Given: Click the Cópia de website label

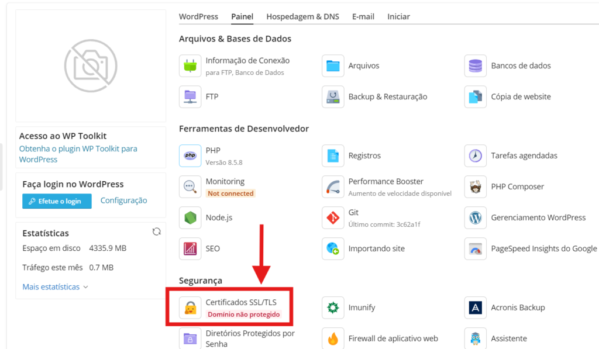Looking at the screenshot, I should tap(521, 96).
